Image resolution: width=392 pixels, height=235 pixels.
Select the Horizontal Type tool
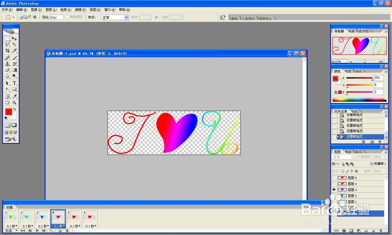tap(14, 83)
